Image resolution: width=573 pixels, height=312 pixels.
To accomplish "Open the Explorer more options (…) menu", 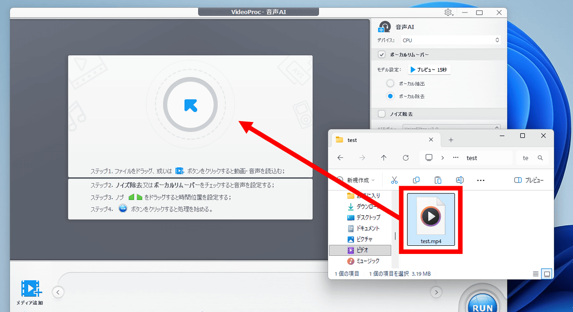I will coord(481,180).
